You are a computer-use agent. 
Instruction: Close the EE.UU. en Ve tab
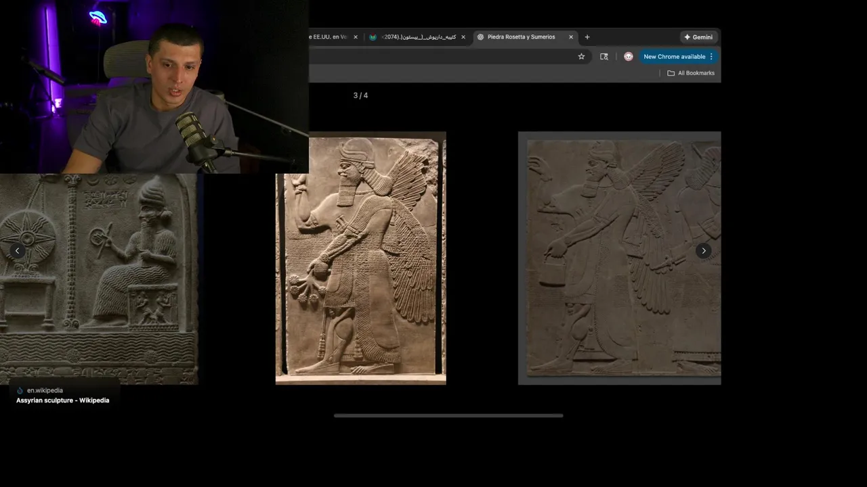(356, 37)
